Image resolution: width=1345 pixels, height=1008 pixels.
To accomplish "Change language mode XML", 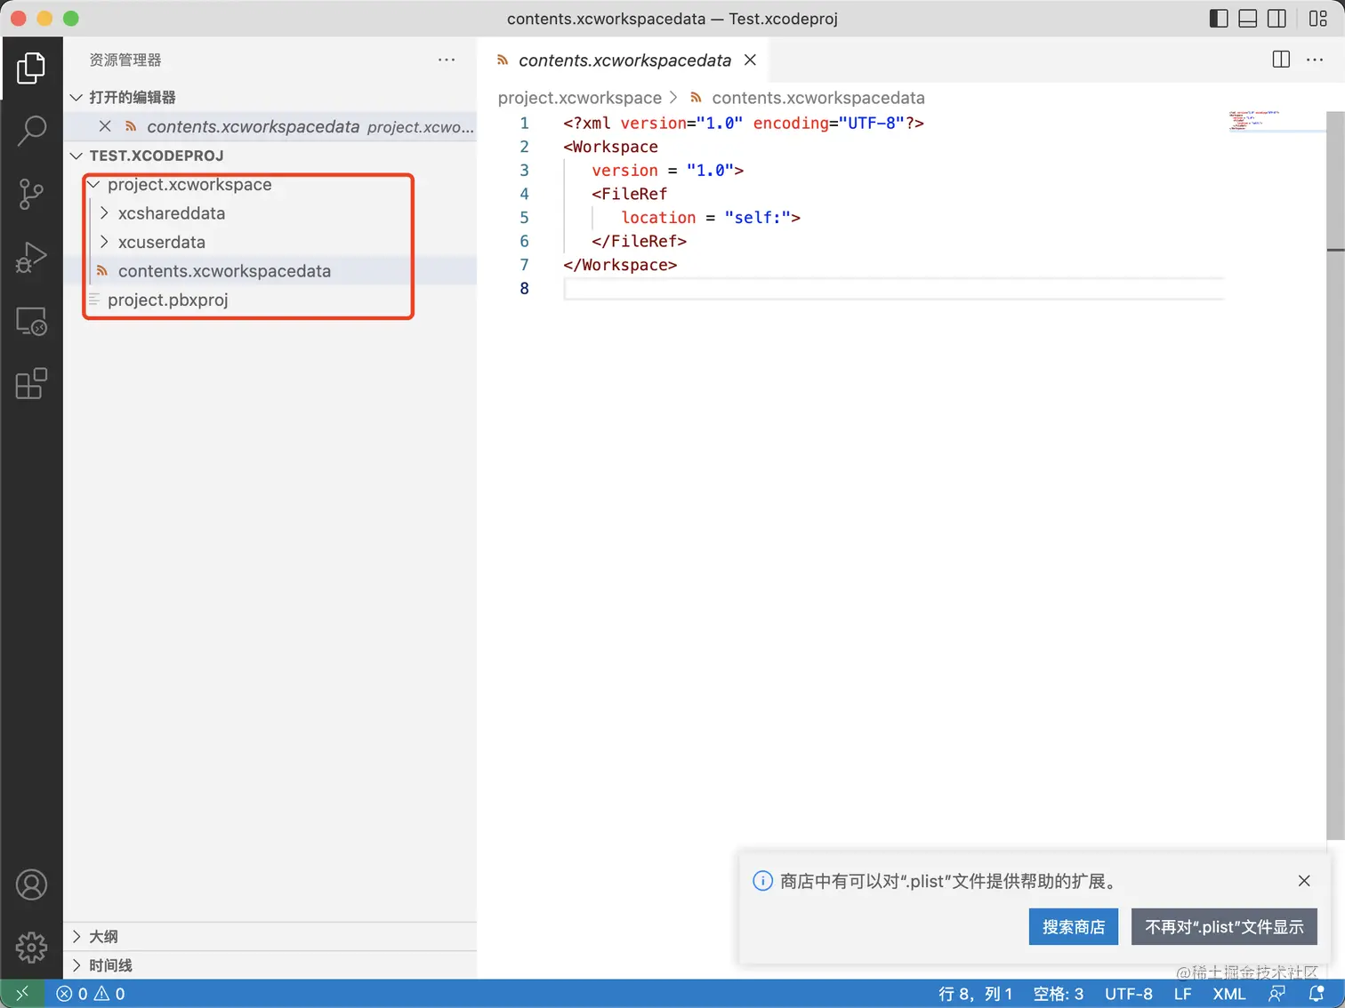I will tap(1228, 994).
